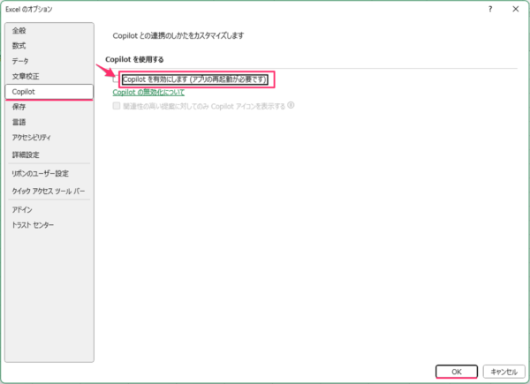Select 全般 in the options sidebar

19,30
